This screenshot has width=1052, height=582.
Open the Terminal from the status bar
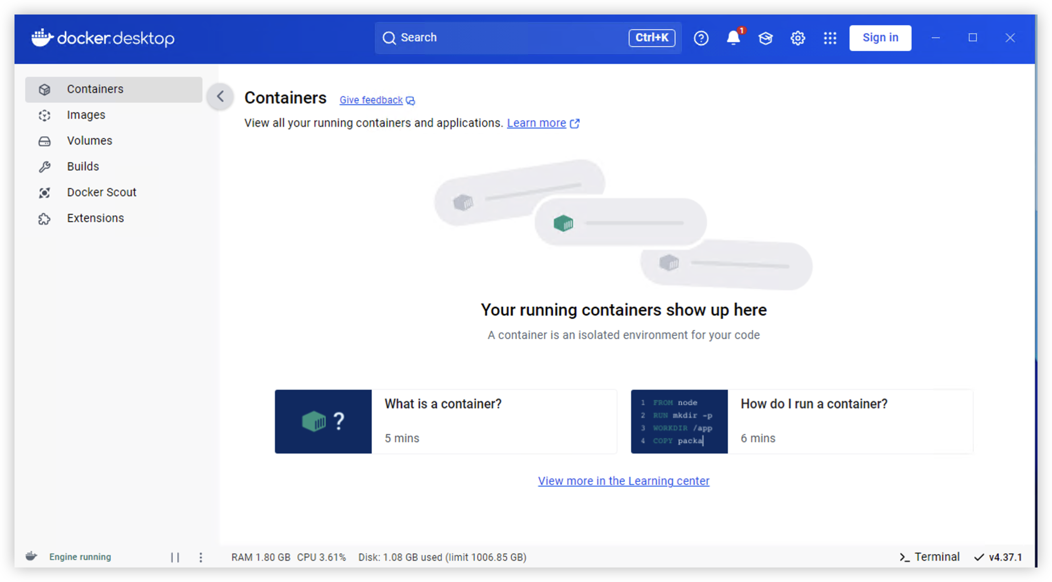929,557
